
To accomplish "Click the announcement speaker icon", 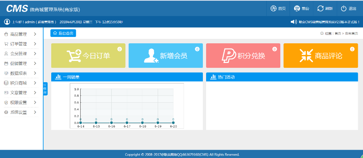I will (294, 22).
